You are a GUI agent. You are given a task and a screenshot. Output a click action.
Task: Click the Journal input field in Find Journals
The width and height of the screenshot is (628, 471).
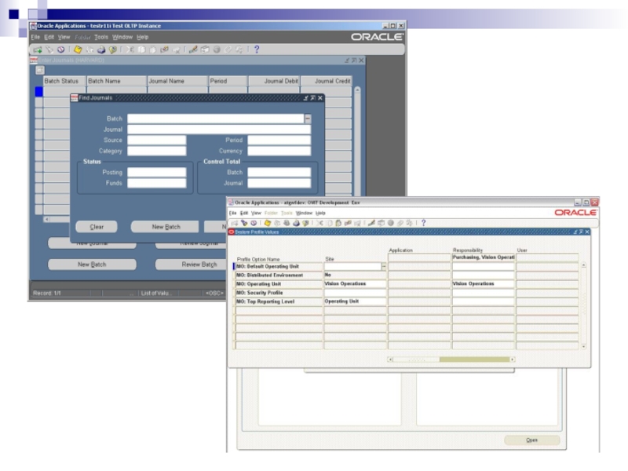219,130
